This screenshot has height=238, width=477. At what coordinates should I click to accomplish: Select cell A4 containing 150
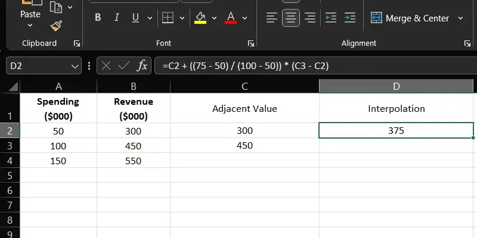click(58, 160)
